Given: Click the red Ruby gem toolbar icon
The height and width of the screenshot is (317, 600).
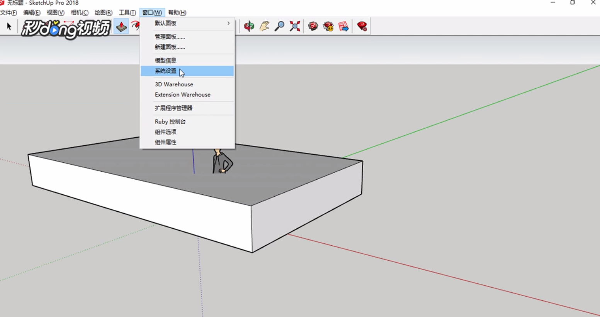Looking at the screenshot, I should click(x=362, y=26).
